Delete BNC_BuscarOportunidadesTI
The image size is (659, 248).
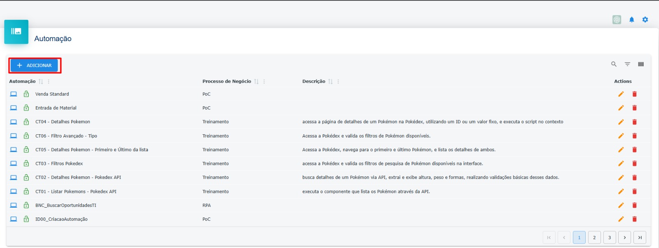[x=634, y=205]
